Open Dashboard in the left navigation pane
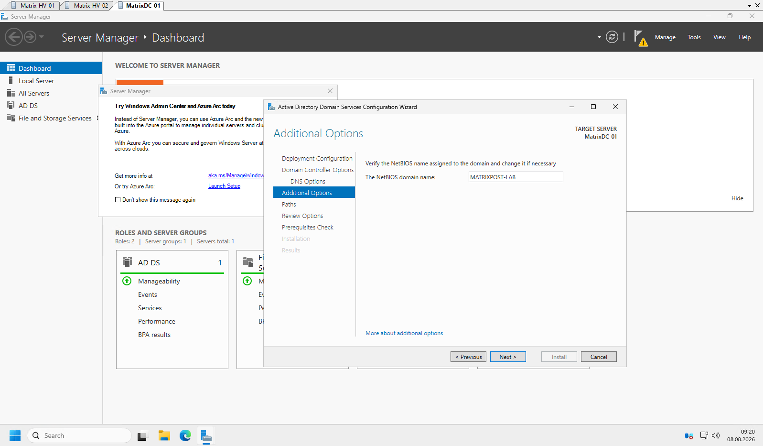The width and height of the screenshot is (763, 446). (51, 68)
